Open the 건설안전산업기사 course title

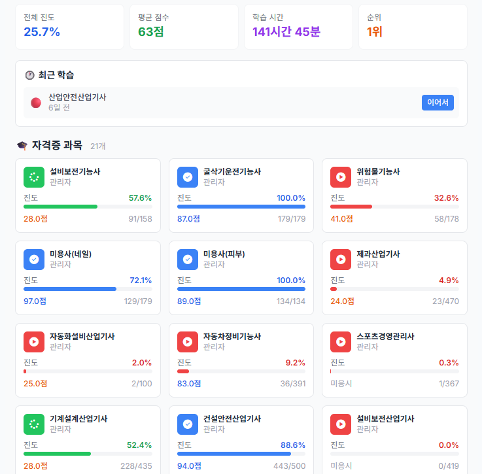point(232,418)
